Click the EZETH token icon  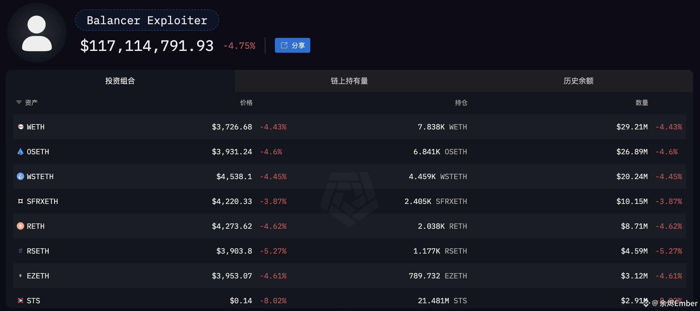(20, 276)
